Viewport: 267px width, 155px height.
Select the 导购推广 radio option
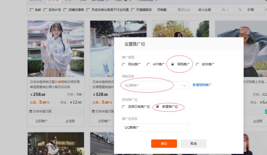pos(173,64)
